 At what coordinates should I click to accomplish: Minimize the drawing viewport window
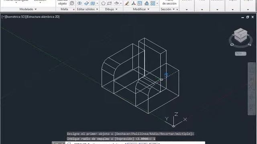[x=243, y=17]
